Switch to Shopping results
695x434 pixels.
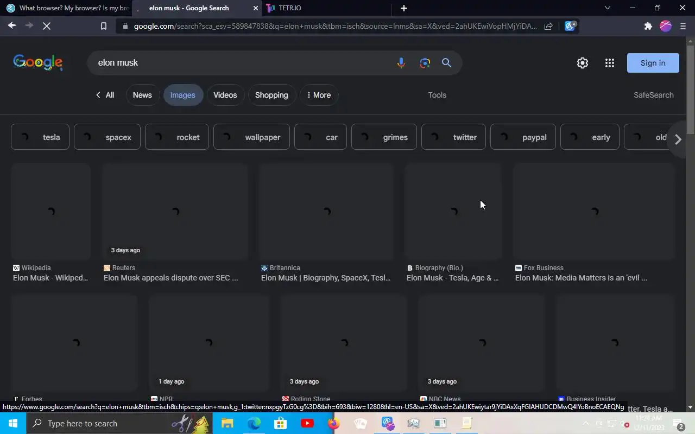pyautogui.click(x=271, y=95)
